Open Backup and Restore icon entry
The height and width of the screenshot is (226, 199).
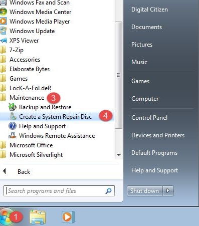(x=13, y=107)
